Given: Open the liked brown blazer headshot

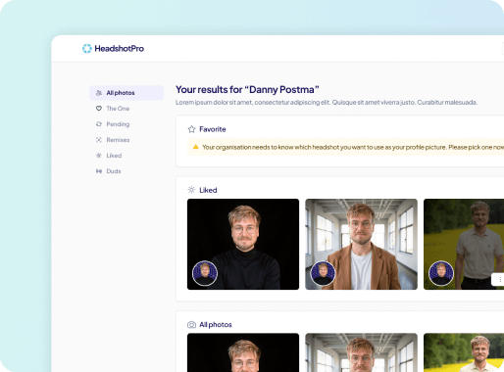Looking at the screenshot, I should pos(361,244).
